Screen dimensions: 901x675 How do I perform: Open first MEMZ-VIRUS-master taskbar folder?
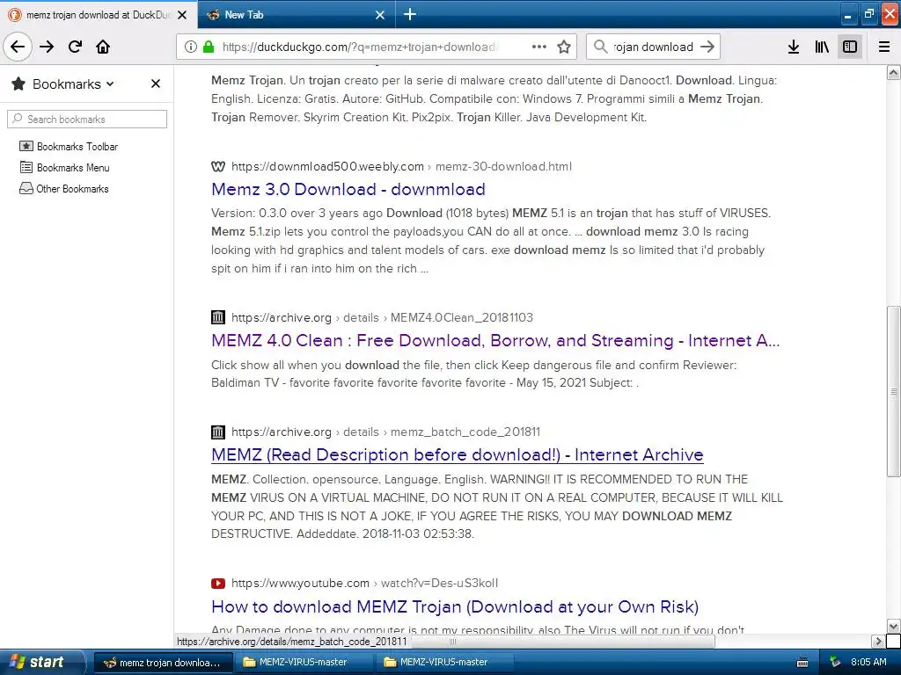pos(304,663)
